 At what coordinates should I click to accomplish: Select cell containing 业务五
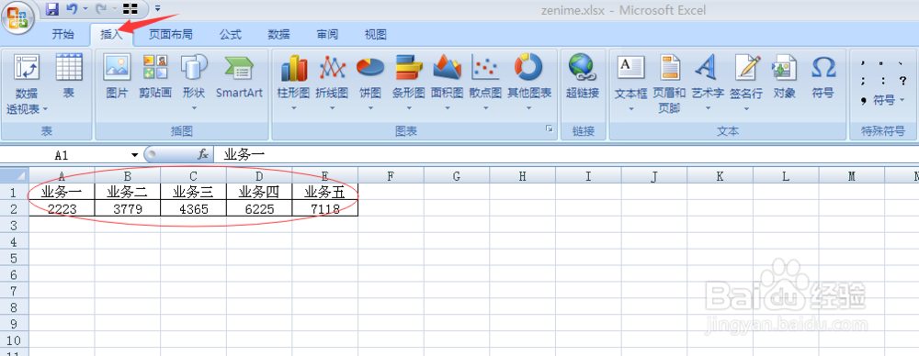tap(324, 192)
